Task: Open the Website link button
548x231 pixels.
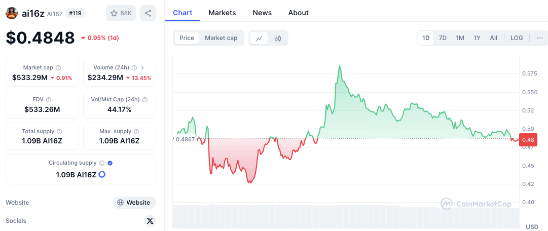Action: point(134,203)
